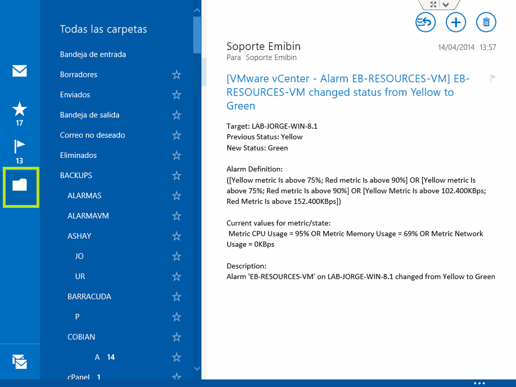The height and width of the screenshot is (387, 516).
Task: Click the folder list scrollbar thumb
Action: click(197, 35)
